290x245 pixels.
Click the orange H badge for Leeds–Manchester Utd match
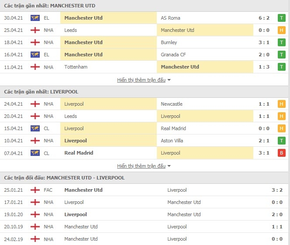pyautogui.click(x=281, y=30)
